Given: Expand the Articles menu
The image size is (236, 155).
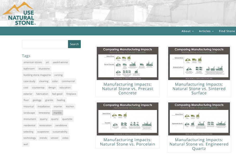Looking at the screenshot, I should click(x=206, y=31).
